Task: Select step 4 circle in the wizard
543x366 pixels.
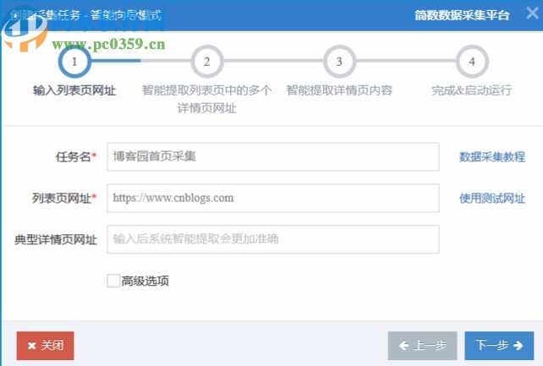Action: tap(472, 62)
